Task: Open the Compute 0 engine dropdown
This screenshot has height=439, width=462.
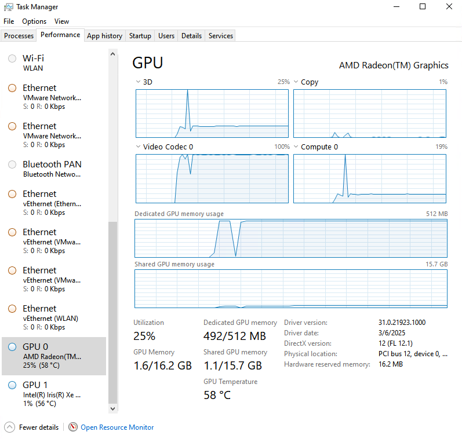Action: click(296, 147)
